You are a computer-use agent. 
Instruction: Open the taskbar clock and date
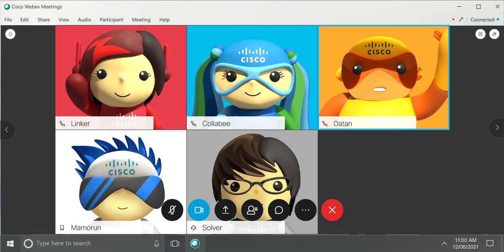point(465,243)
